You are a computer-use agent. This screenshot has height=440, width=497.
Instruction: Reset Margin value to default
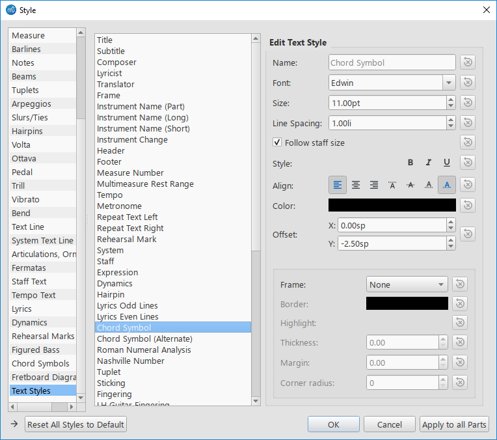tap(460, 363)
